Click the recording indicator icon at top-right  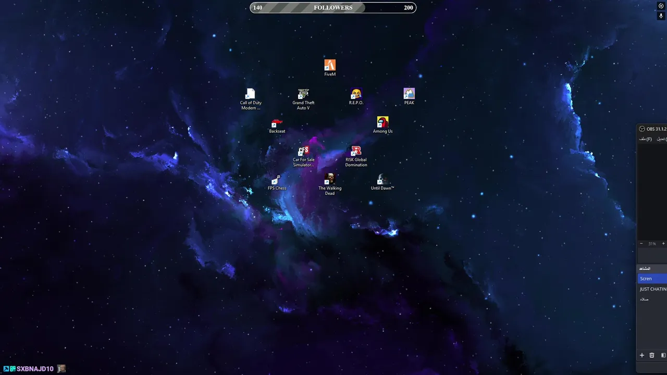pyautogui.click(x=661, y=6)
